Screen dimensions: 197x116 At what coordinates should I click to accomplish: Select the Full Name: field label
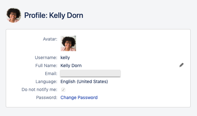pyautogui.click(x=46, y=66)
